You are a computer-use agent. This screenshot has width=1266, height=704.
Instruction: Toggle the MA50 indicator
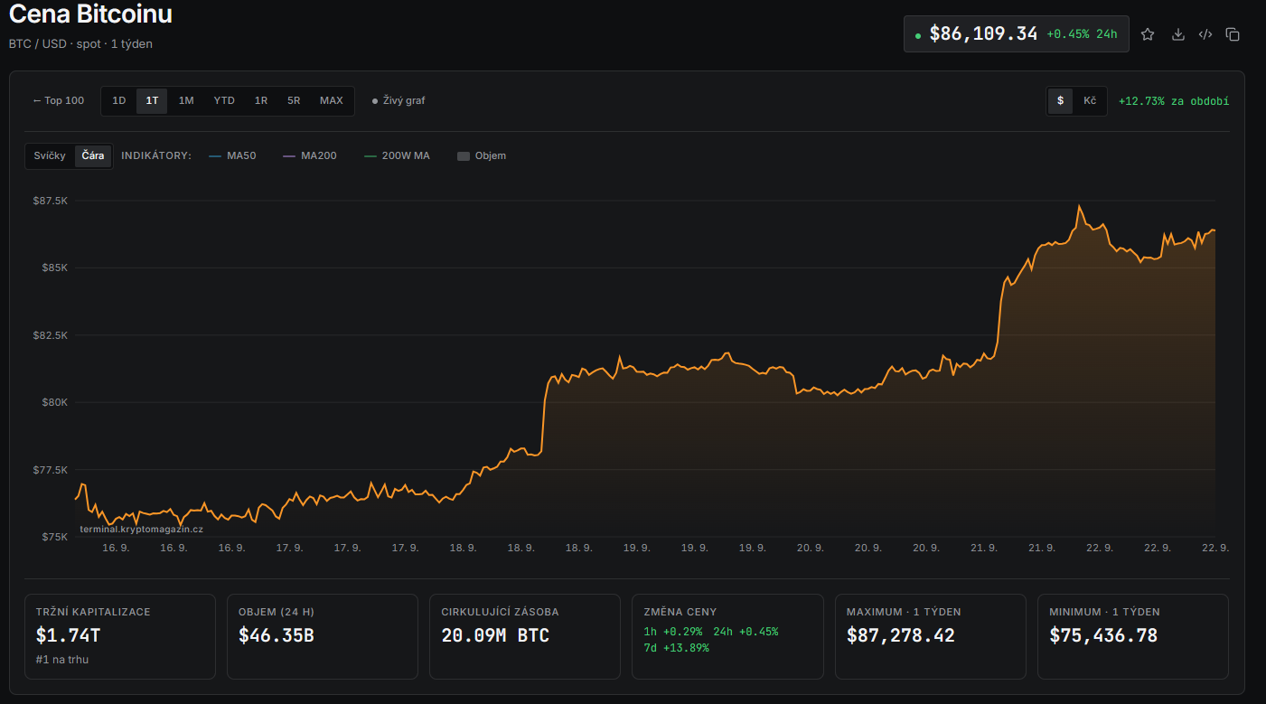[232, 155]
